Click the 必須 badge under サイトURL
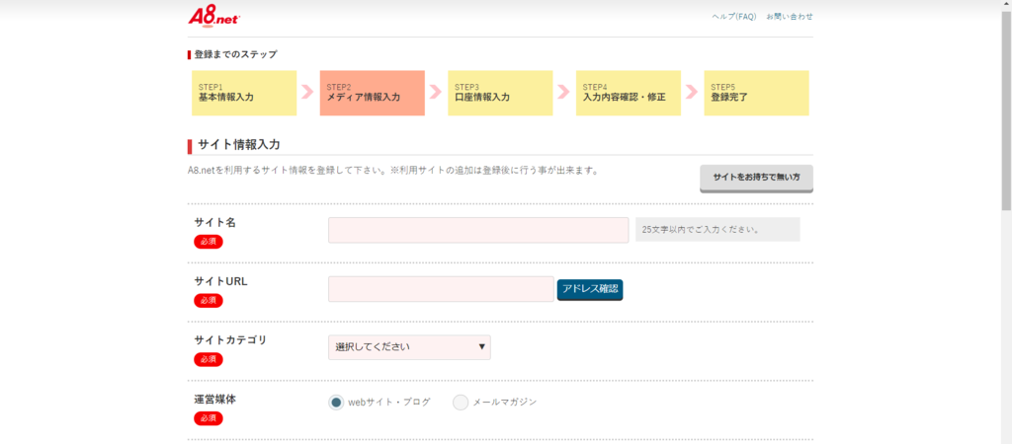The height and width of the screenshot is (444, 1012). (209, 301)
